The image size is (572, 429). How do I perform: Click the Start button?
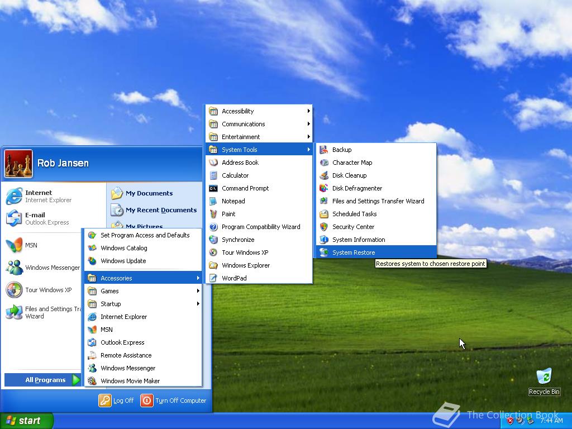pyautogui.click(x=26, y=421)
